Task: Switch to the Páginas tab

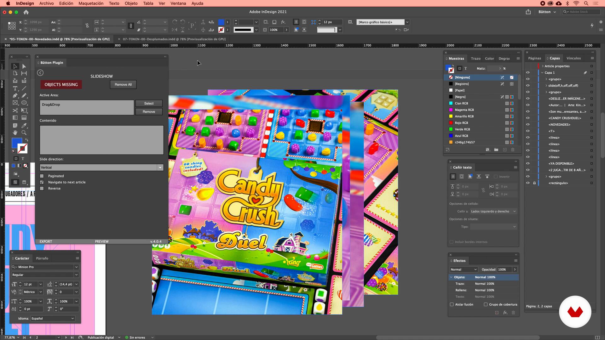Action: pos(534,58)
